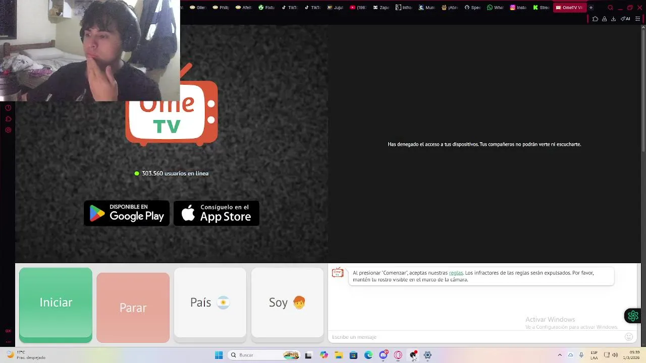The height and width of the screenshot is (363, 646).
Task: Open the browser AI assistant button
Action: pyautogui.click(x=625, y=19)
